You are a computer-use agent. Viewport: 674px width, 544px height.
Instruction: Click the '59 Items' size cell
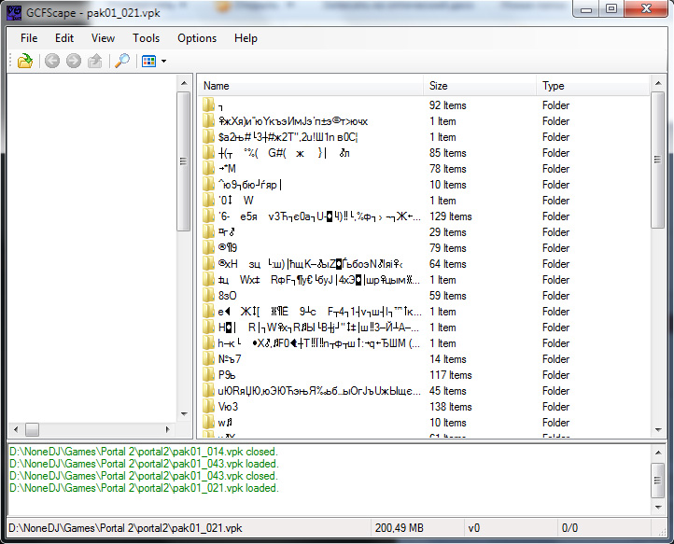(447, 296)
